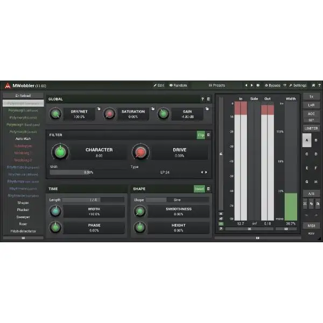Open the Presets menu
323x323 pixels.
(x=217, y=85)
